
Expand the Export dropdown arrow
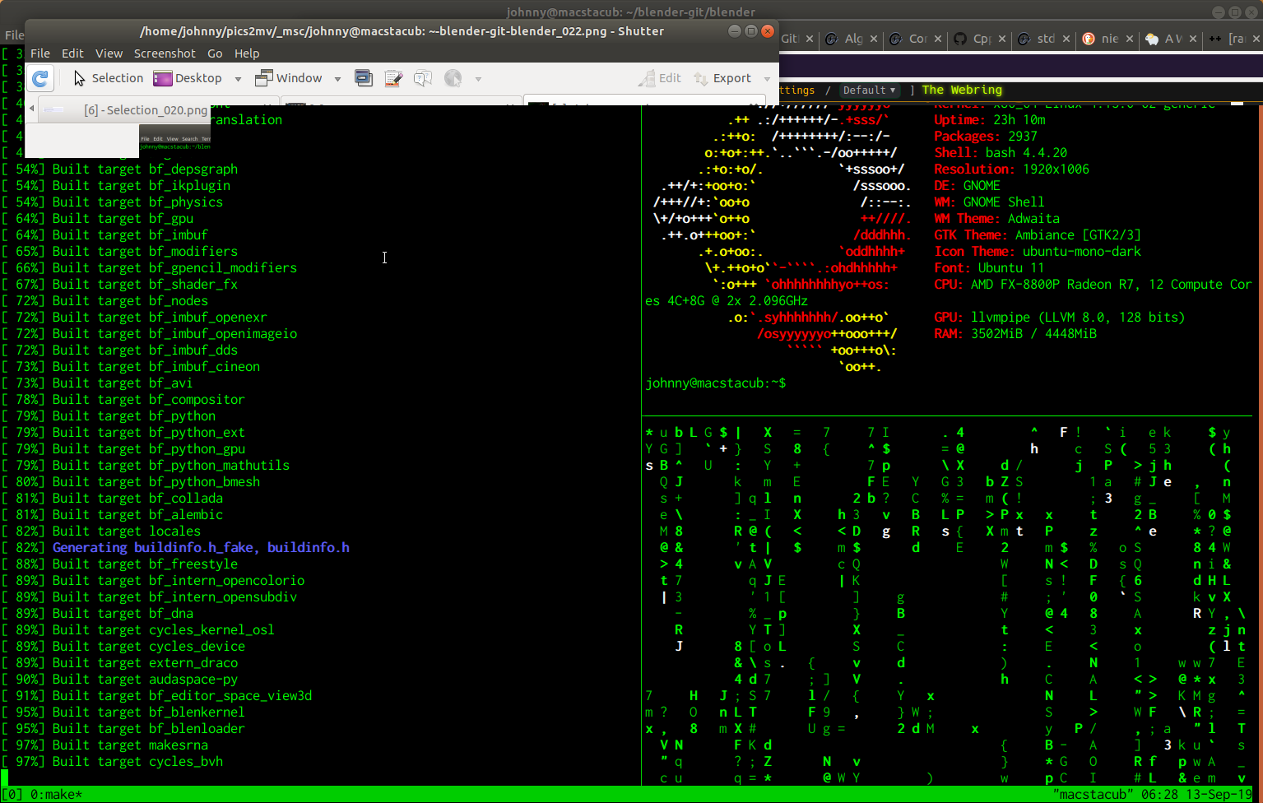coord(767,79)
